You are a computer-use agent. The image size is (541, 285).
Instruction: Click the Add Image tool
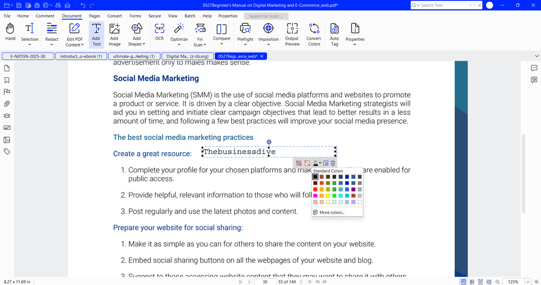tap(115, 35)
